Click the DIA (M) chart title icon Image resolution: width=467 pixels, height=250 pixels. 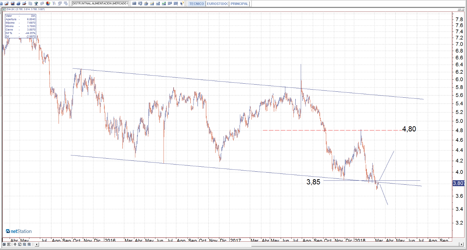pyautogui.click(x=4, y=9)
